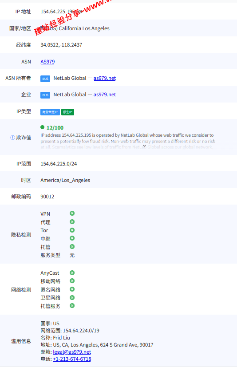Click the 卫星网络 status icon
This screenshot has height=367, width=237.
pos(72,297)
